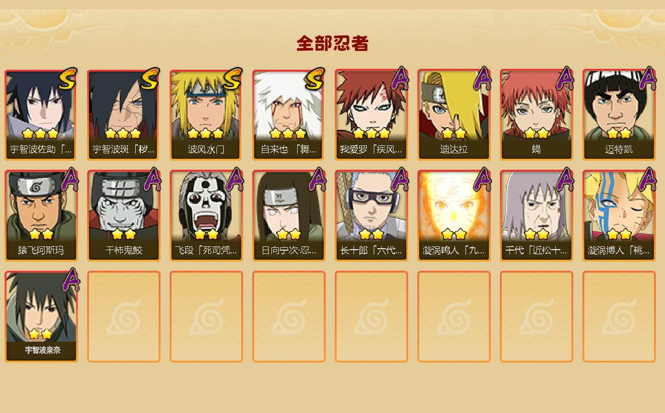Choose the 波风水门 ninja card
665x413 pixels.
206,115
